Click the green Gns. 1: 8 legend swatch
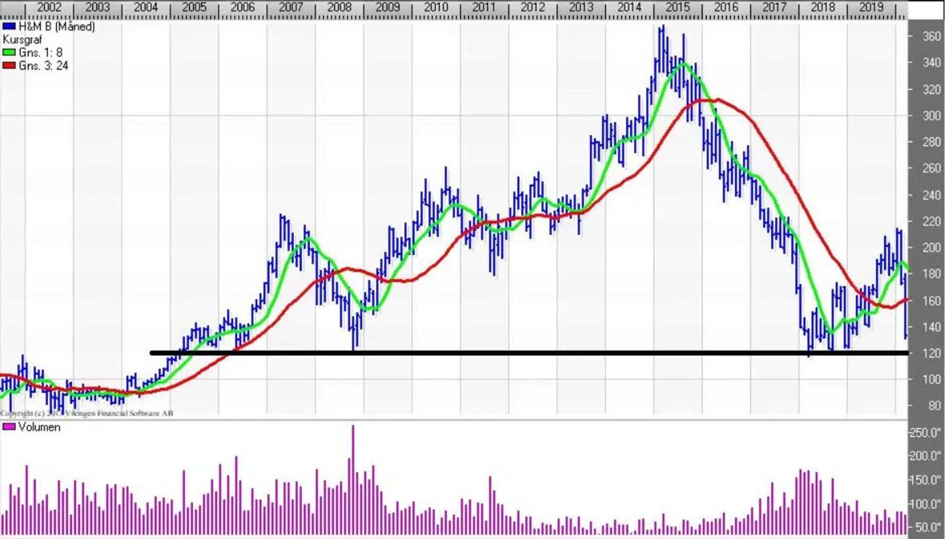 pyautogui.click(x=7, y=52)
